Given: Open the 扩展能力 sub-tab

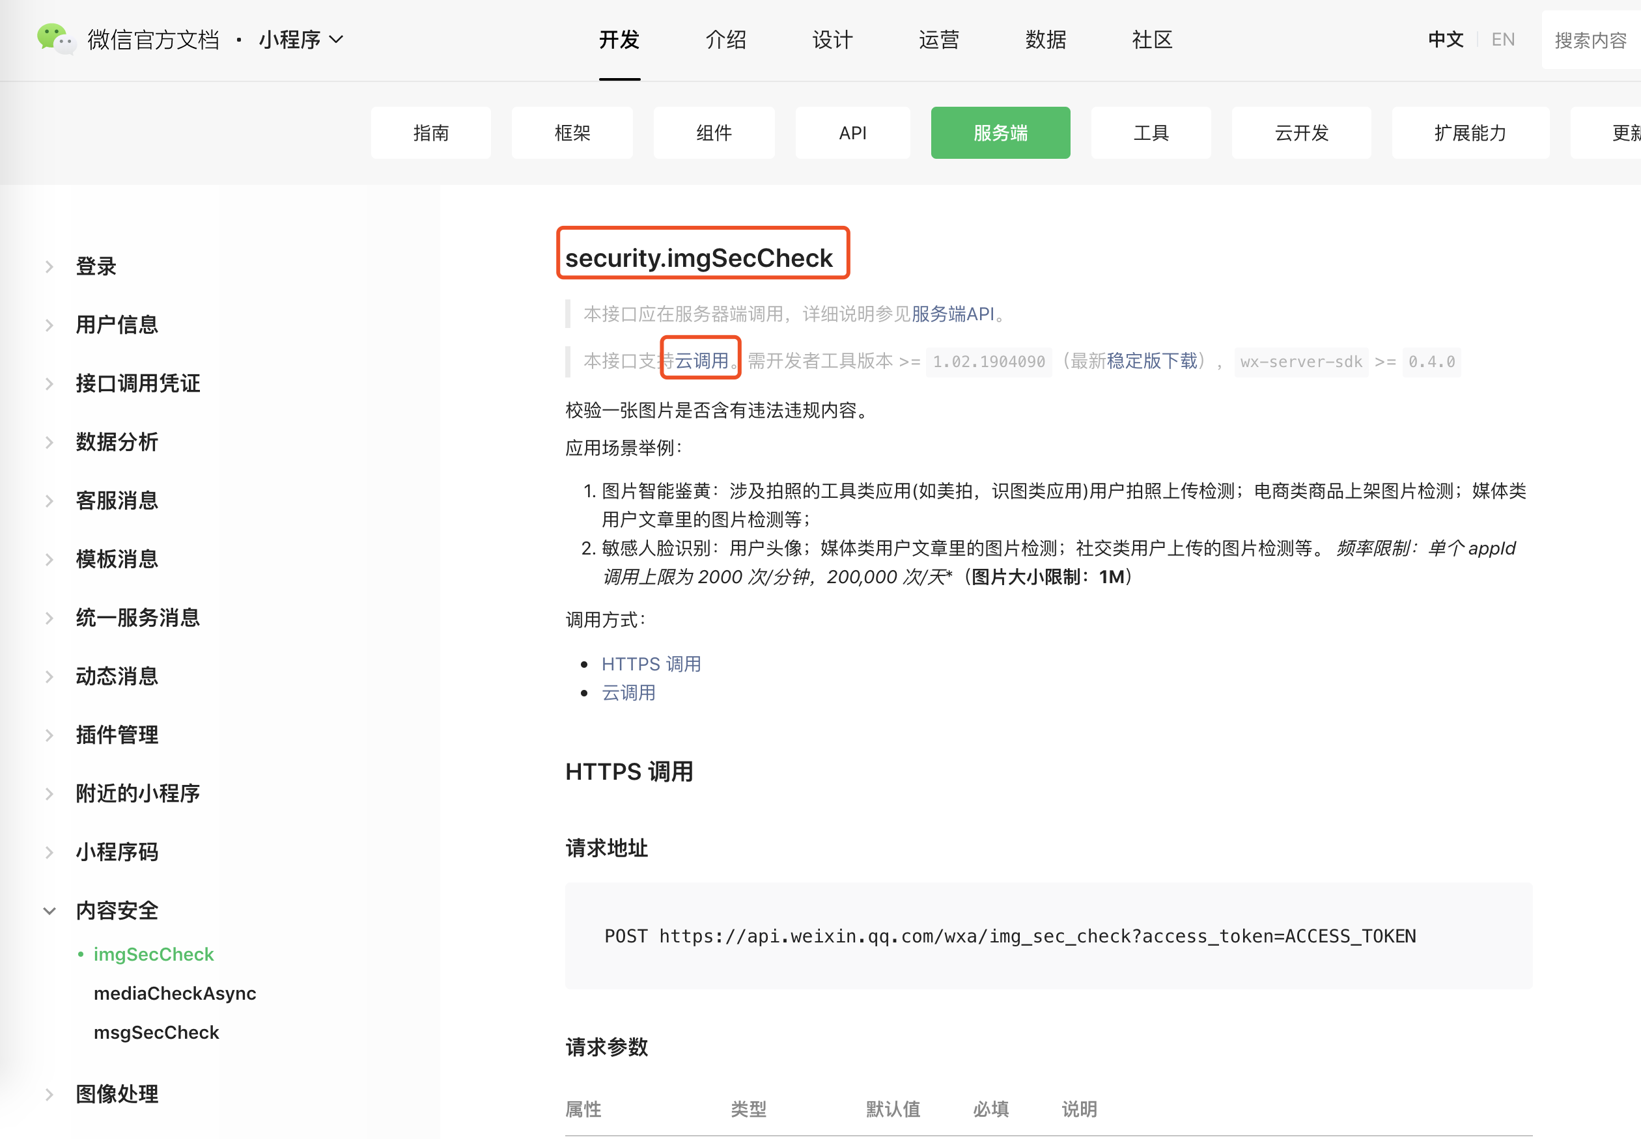Looking at the screenshot, I should coord(1470,133).
